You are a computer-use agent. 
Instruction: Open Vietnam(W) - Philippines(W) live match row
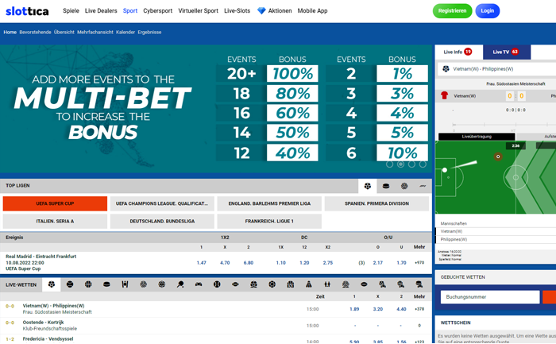pos(216,309)
